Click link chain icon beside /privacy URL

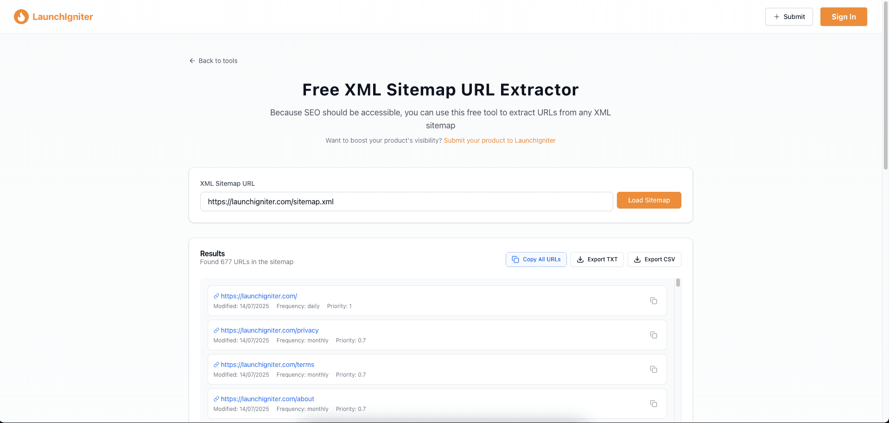pyautogui.click(x=216, y=330)
